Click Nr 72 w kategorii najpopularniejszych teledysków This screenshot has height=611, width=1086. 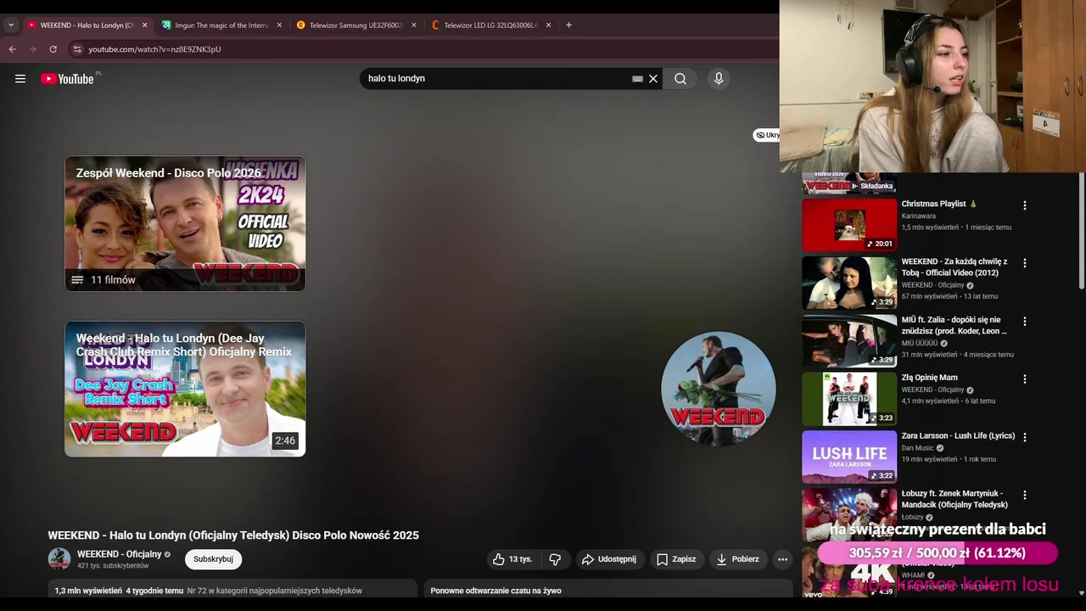[x=275, y=591]
